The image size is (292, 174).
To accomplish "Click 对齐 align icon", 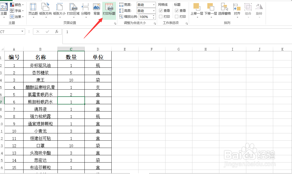I will (x=237, y=7).
